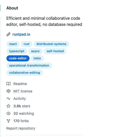Click the Readme book icon
This screenshot has height=137, width=137.
8,84
